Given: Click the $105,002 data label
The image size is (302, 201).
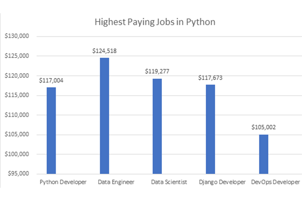Looking at the screenshot, I should tap(263, 127).
